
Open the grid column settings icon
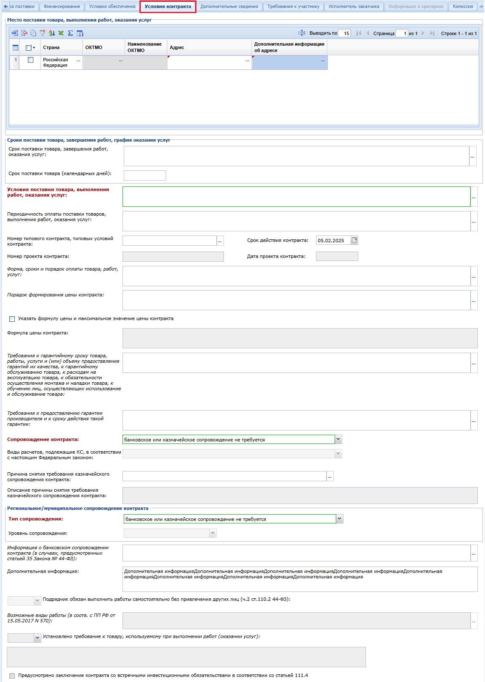[80, 33]
